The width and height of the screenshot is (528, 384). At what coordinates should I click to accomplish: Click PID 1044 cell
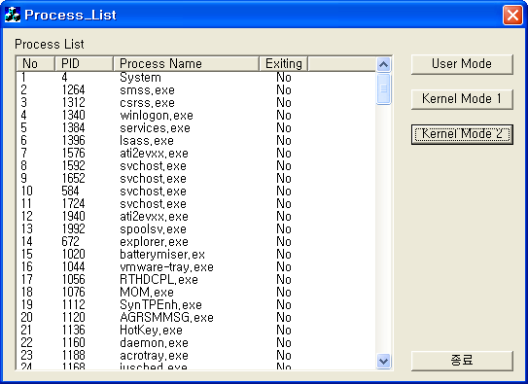(73, 266)
